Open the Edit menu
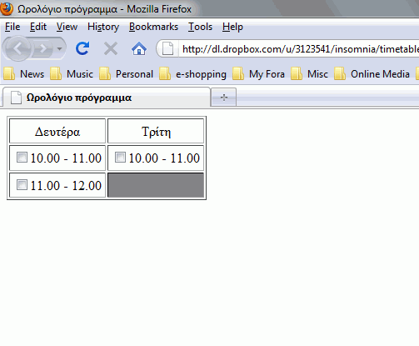The width and height of the screenshot is (419, 346). (x=38, y=27)
